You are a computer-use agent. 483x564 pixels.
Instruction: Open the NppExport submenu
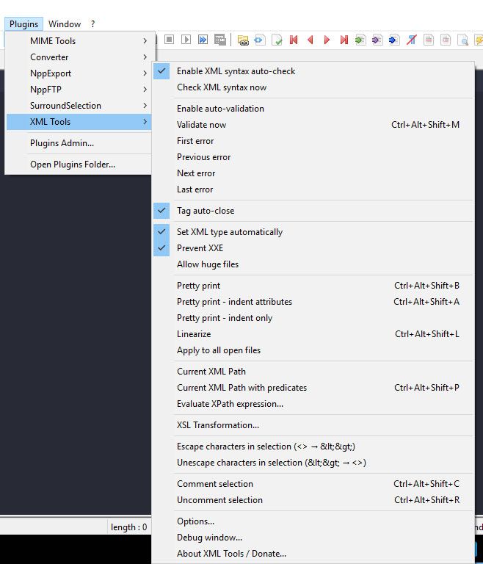pyautogui.click(x=79, y=73)
